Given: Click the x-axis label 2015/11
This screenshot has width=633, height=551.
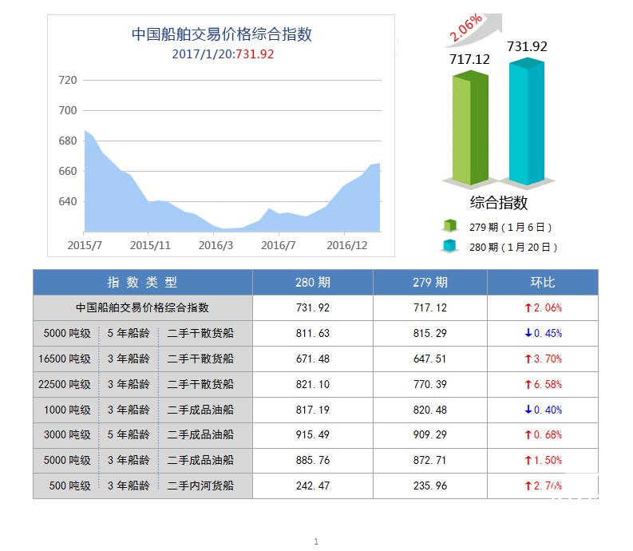Looking at the screenshot, I should (150, 245).
